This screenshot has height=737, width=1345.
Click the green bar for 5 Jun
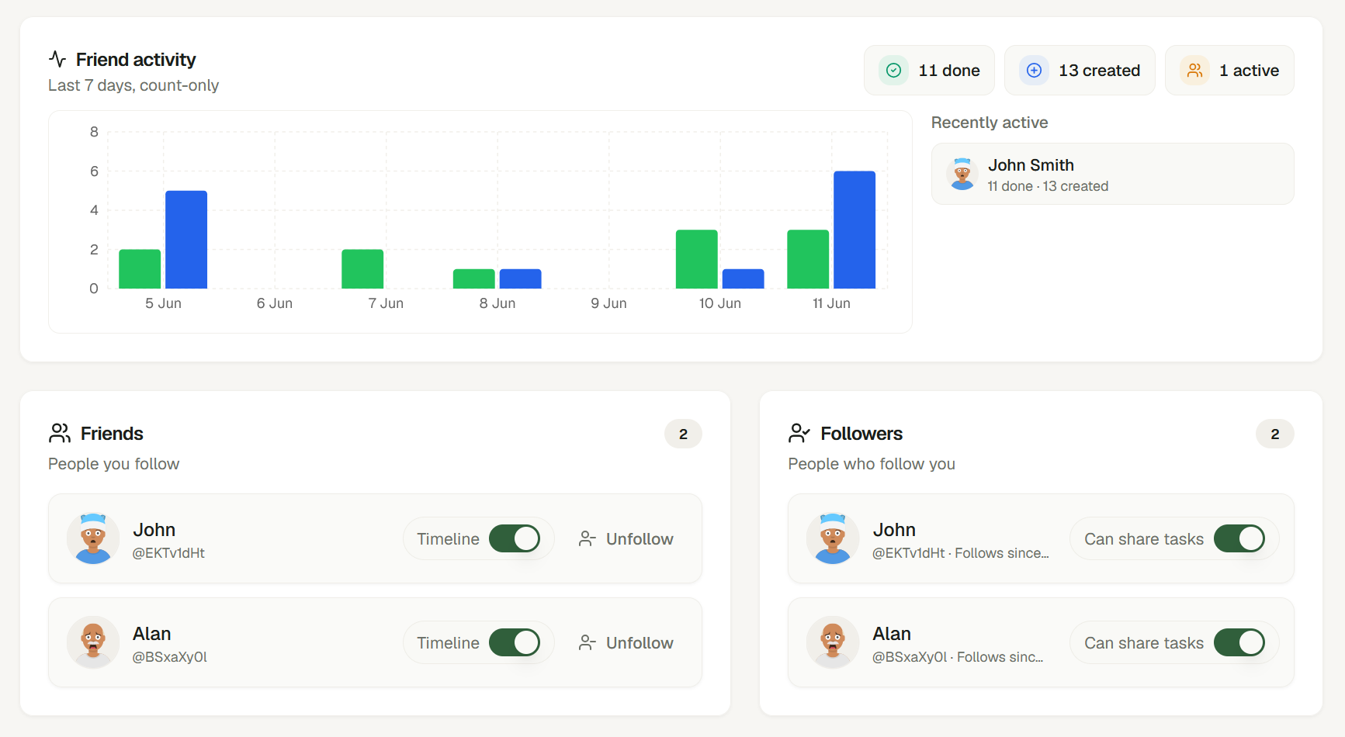(x=140, y=269)
